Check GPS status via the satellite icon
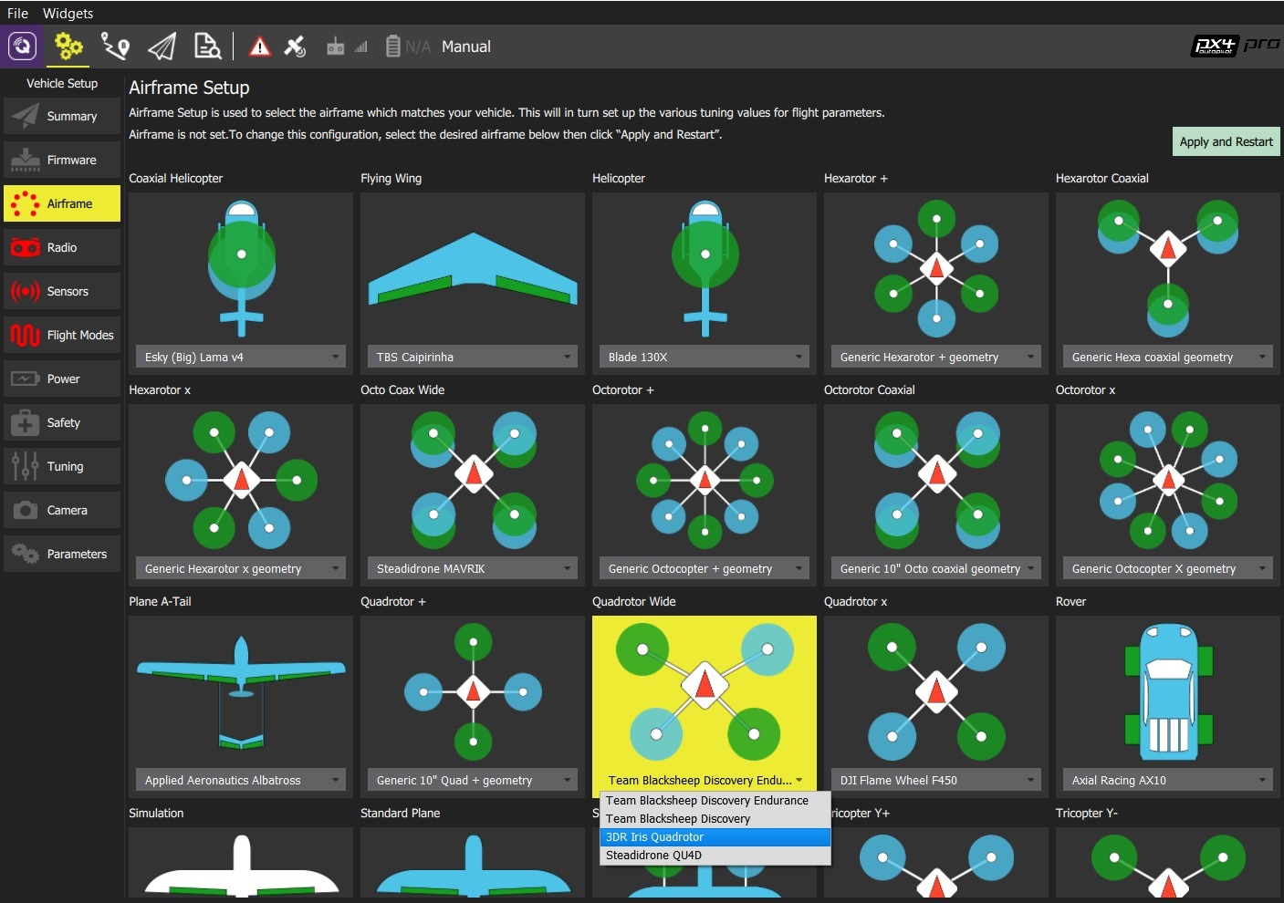 pyautogui.click(x=295, y=46)
